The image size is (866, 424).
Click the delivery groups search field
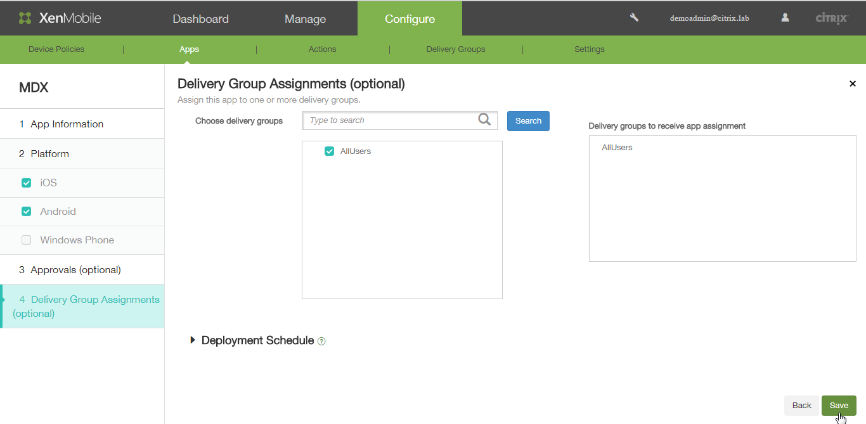point(390,120)
